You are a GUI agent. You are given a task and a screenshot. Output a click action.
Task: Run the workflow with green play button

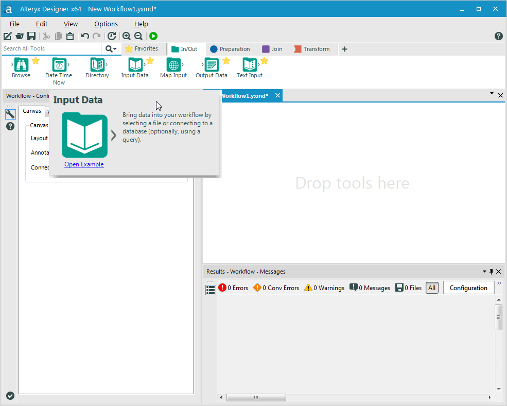tap(153, 36)
